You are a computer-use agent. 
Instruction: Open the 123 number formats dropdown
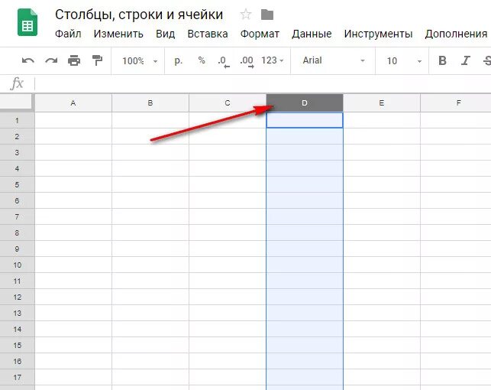[x=273, y=60]
